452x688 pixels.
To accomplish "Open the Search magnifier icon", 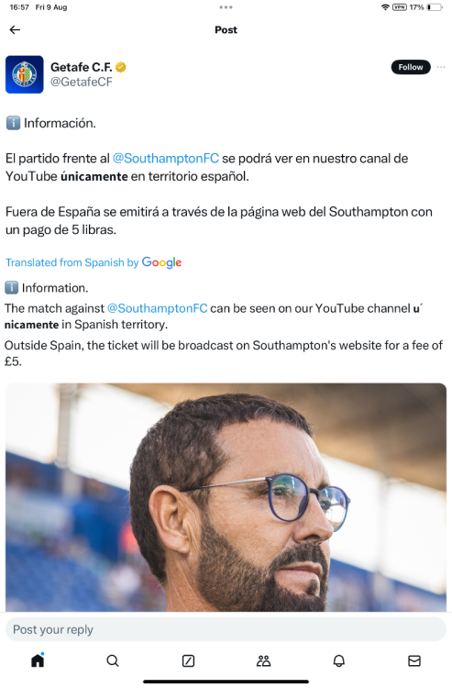I will (113, 660).
